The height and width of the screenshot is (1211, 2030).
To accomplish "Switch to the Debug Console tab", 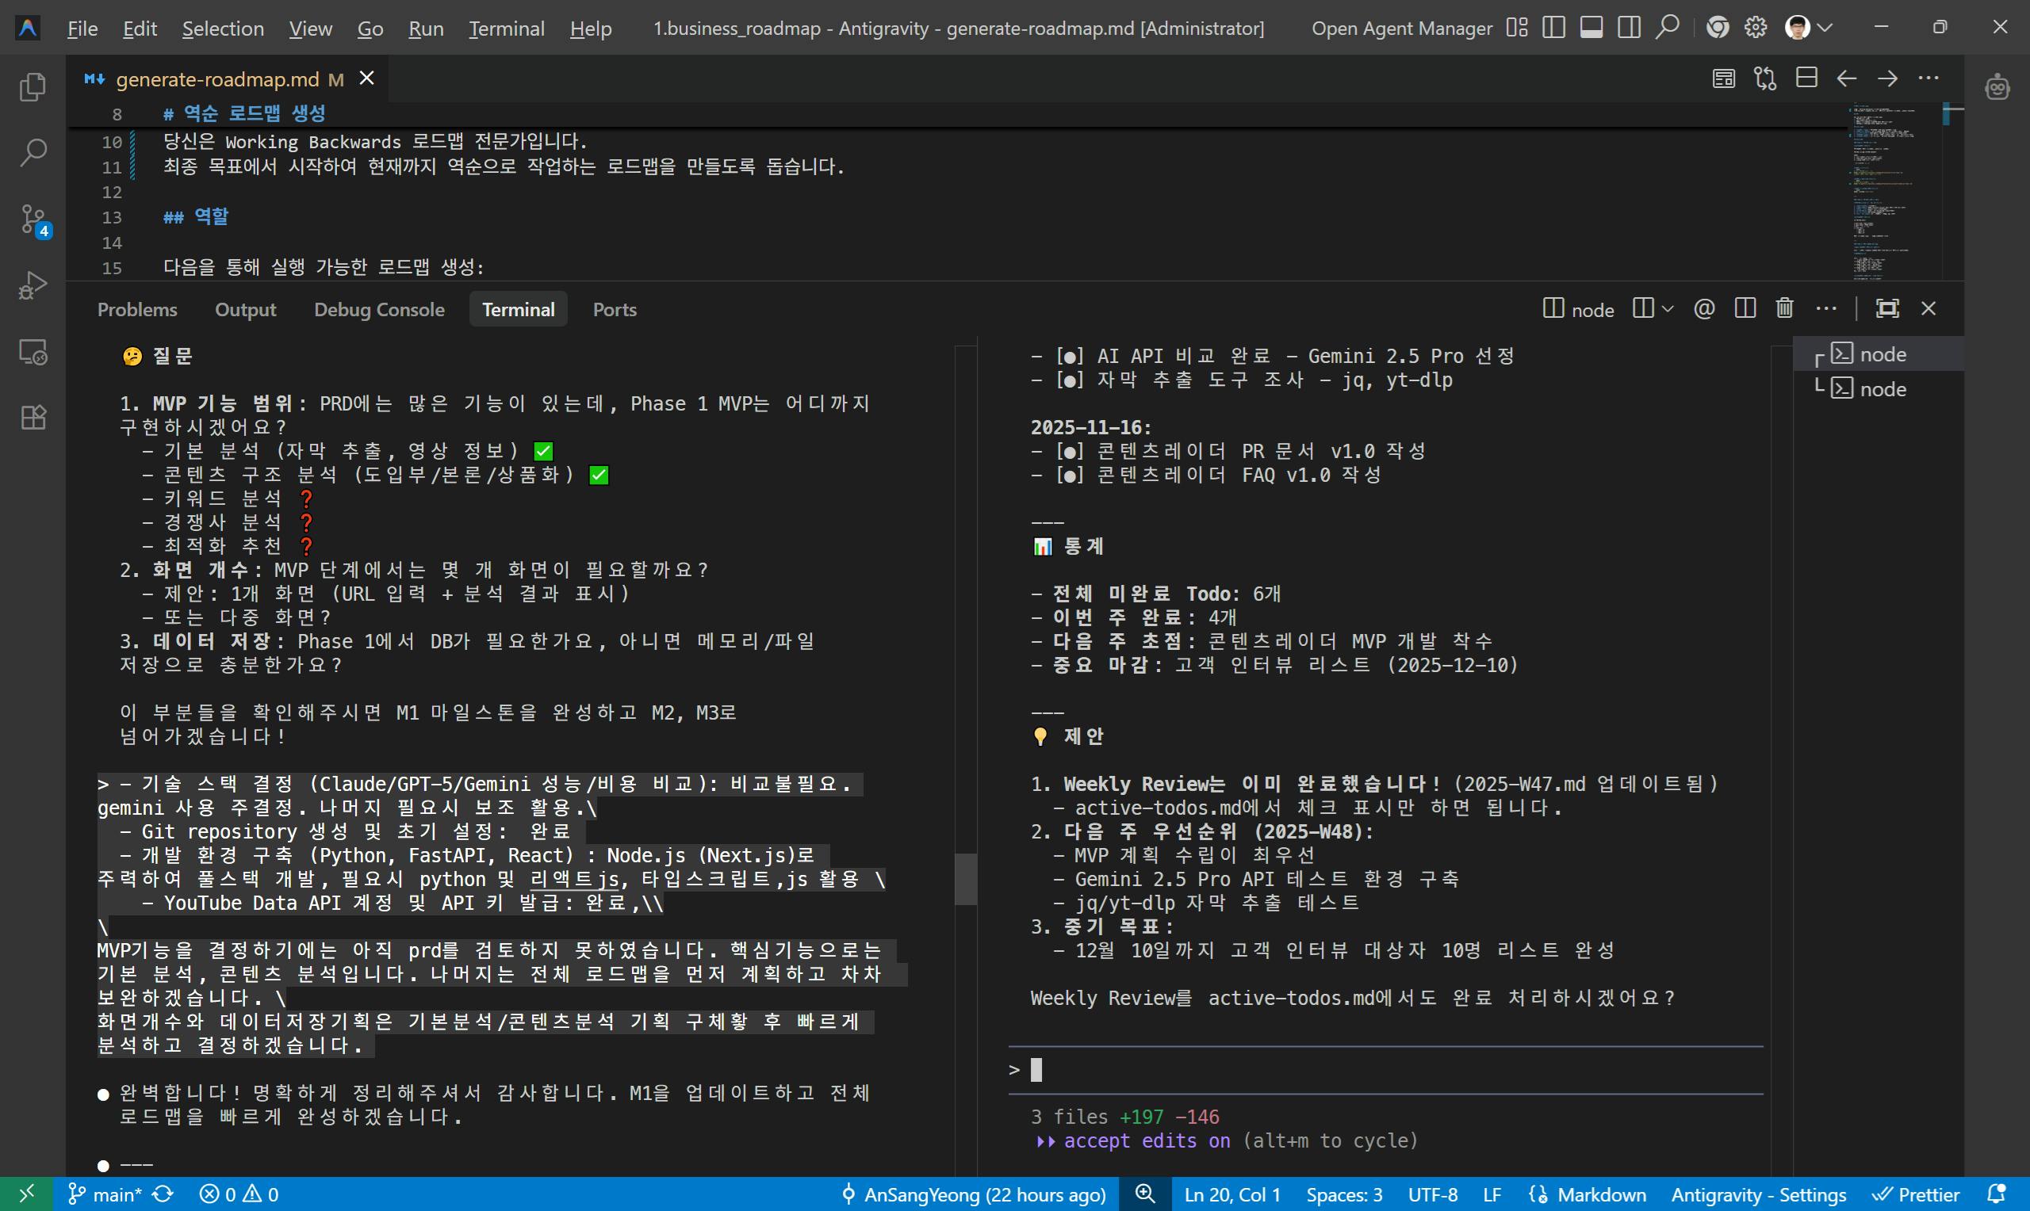I will (379, 310).
